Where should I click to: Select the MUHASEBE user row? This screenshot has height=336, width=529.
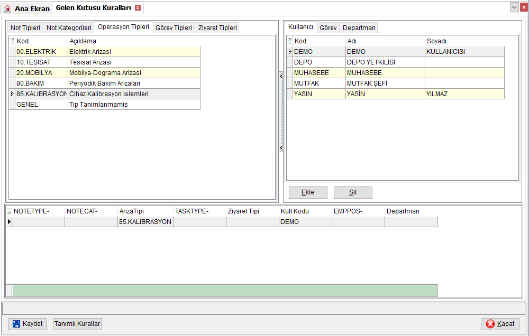pyautogui.click(x=395, y=73)
